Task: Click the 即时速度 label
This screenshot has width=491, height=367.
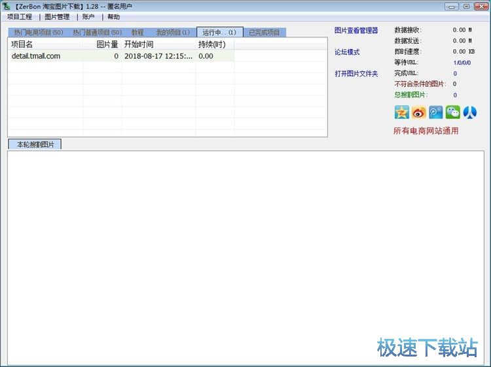Action: tap(408, 52)
